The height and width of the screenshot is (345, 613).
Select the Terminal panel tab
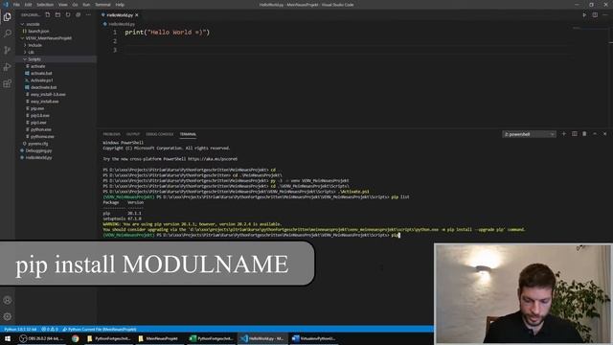(188, 134)
